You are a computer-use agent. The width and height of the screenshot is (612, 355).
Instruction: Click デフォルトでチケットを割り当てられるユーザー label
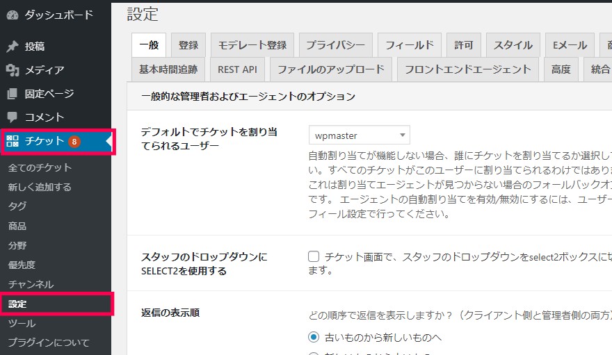(x=209, y=139)
